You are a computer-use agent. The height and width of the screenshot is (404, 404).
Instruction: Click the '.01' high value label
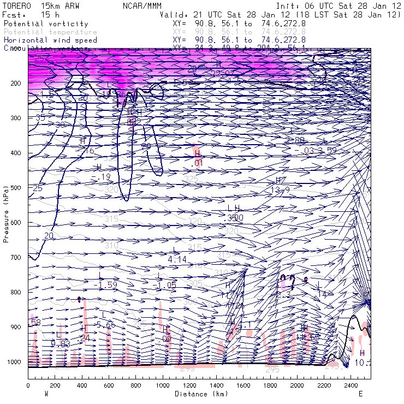[197, 163]
